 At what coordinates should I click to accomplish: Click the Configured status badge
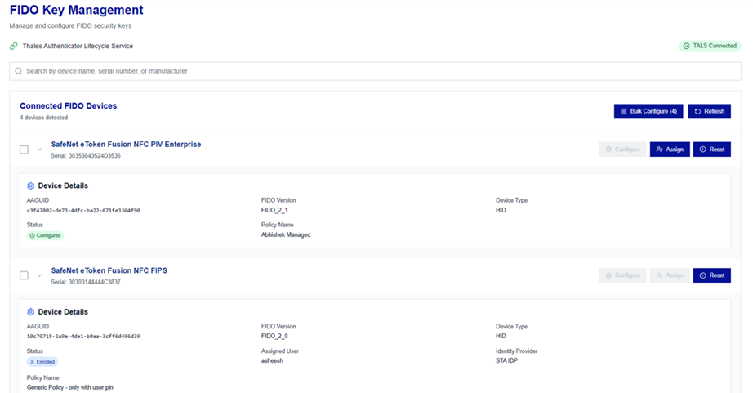click(45, 235)
